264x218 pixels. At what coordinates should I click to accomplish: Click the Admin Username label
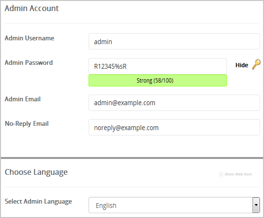29,38
